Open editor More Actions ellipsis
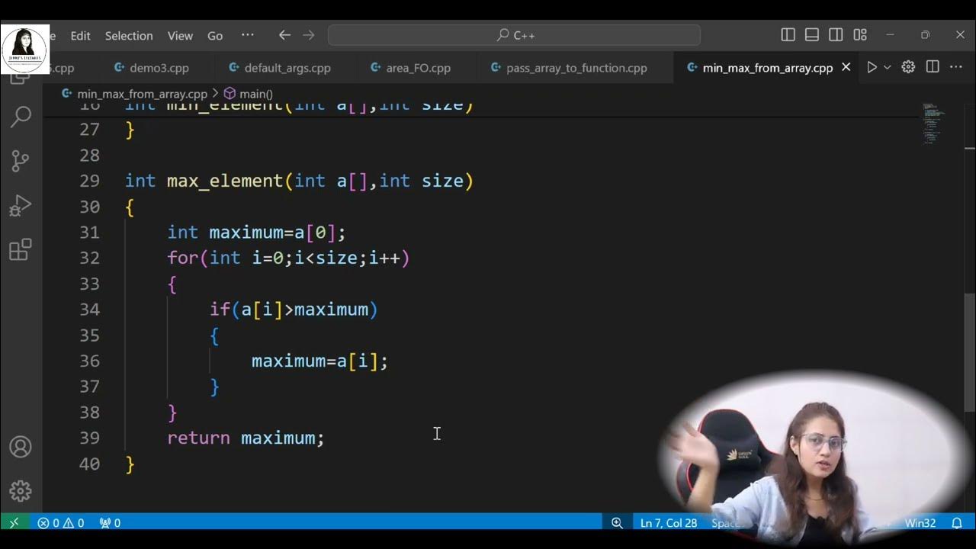Screen dimensions: 976x549 tap(956, 67)
